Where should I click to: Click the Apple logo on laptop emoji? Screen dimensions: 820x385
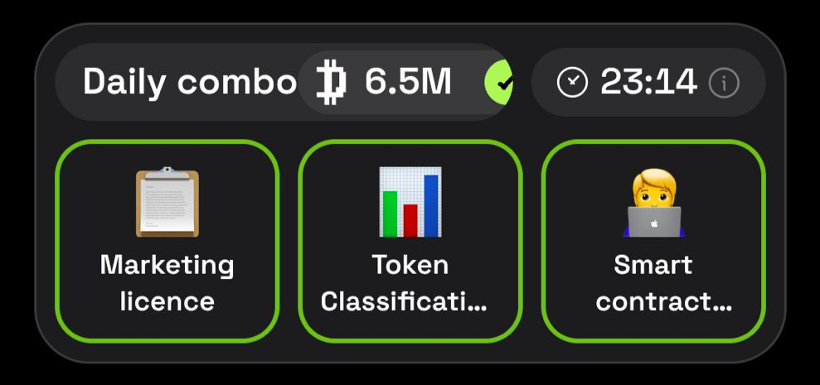click(653, 224)
